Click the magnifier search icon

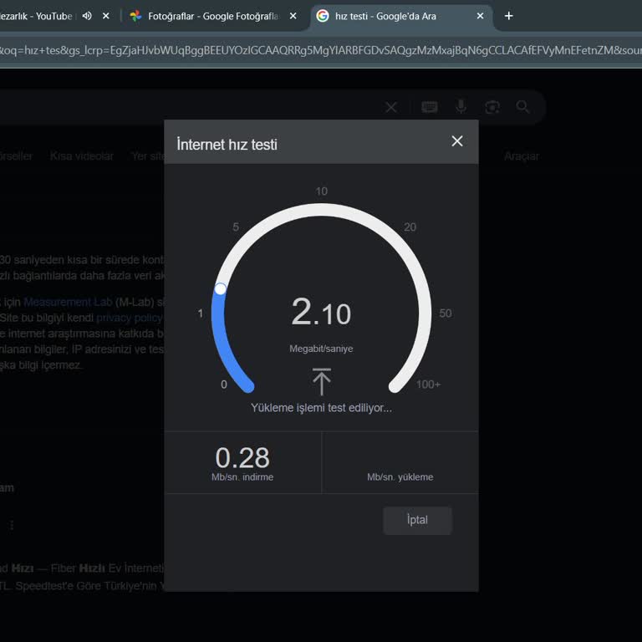(x=522, y=107)
